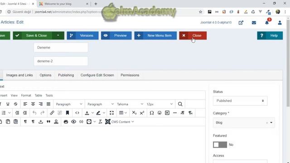Open the table dropdown
This screenshot has height=163, width=290.
[x=123, y=113]
